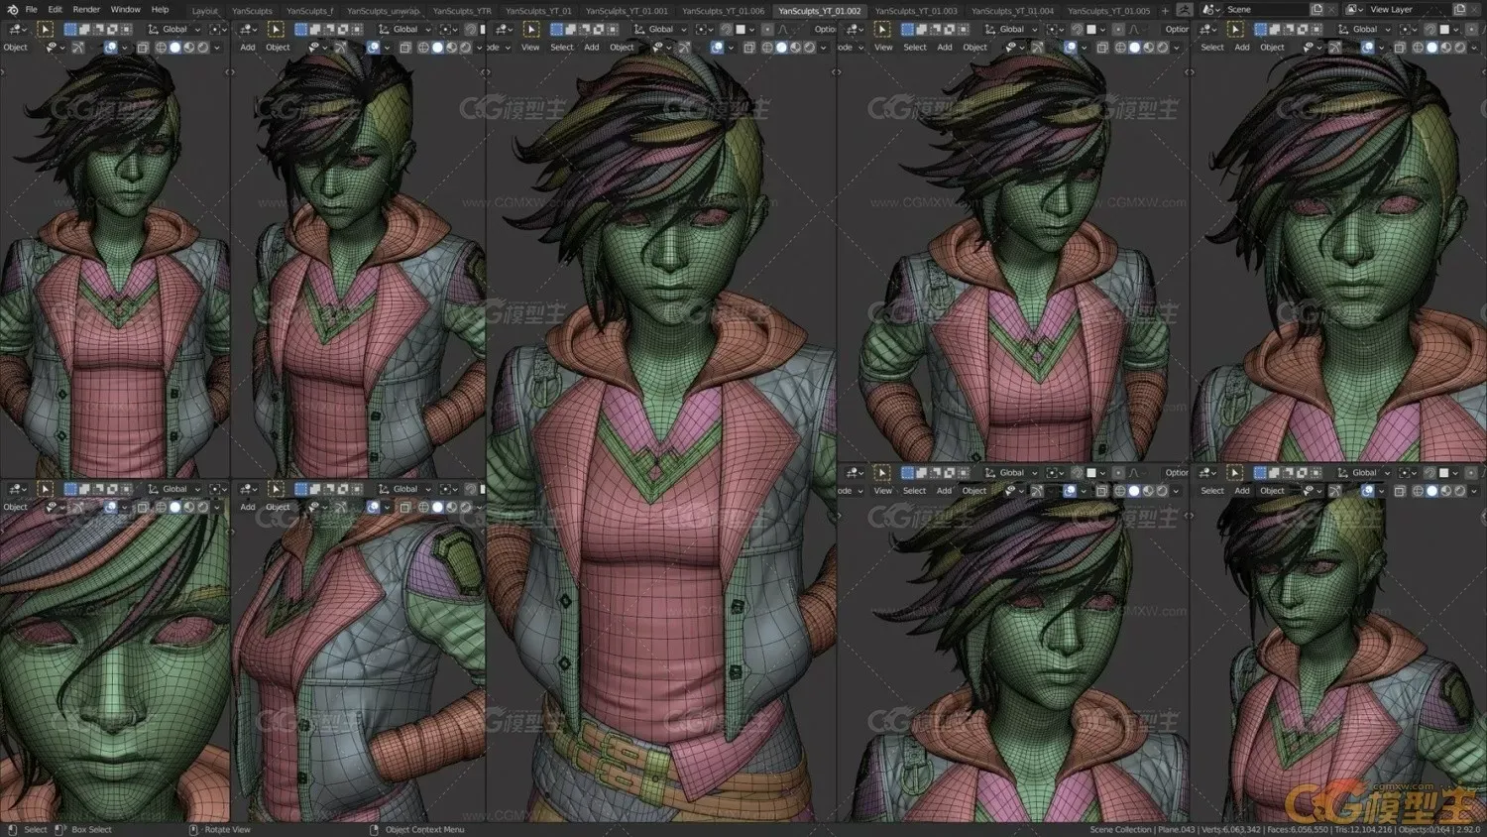
Task: Set wireframe shading in the top-left viewport
Action: pyautogui.click(x=162, y=48)
